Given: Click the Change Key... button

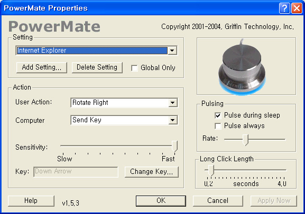Looking at the screenshot, I should (152, 172).
